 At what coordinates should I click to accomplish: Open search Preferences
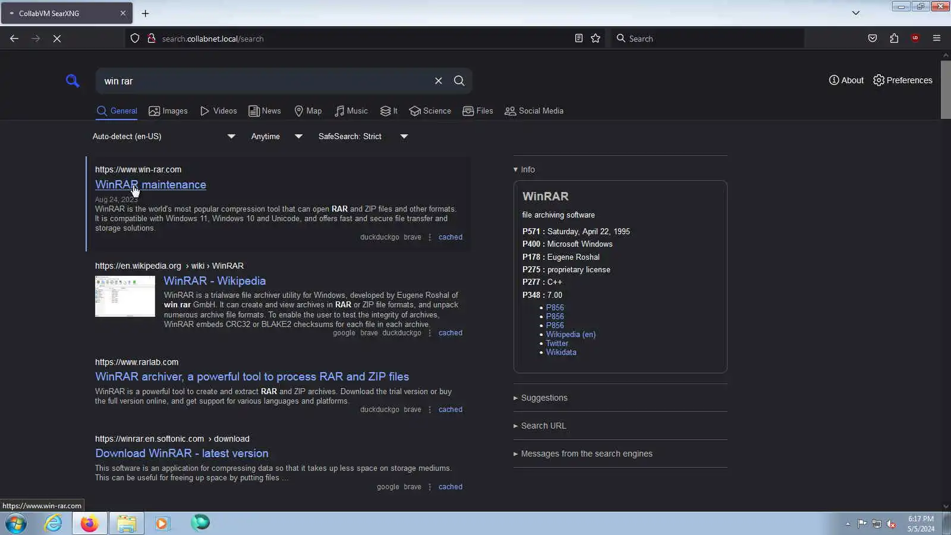[903, 80]
